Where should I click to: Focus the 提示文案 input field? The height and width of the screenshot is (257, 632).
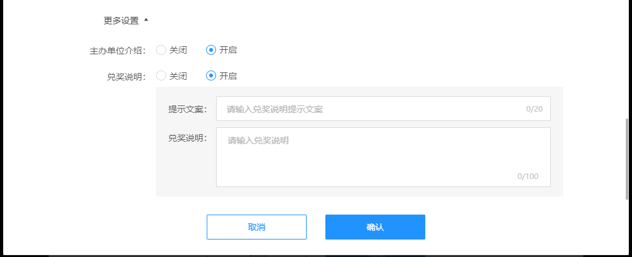383,109
